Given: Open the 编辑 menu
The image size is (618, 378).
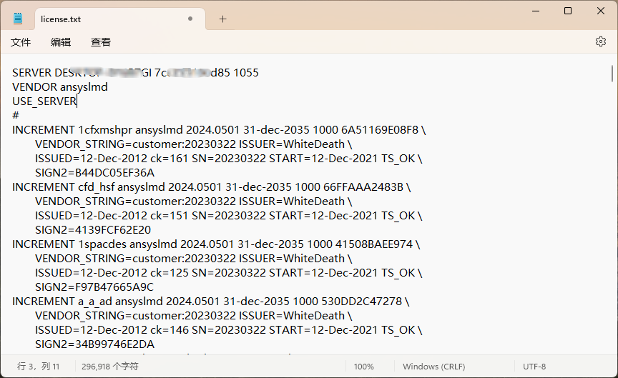Looking at the screenshot, I should coord(61,42).
